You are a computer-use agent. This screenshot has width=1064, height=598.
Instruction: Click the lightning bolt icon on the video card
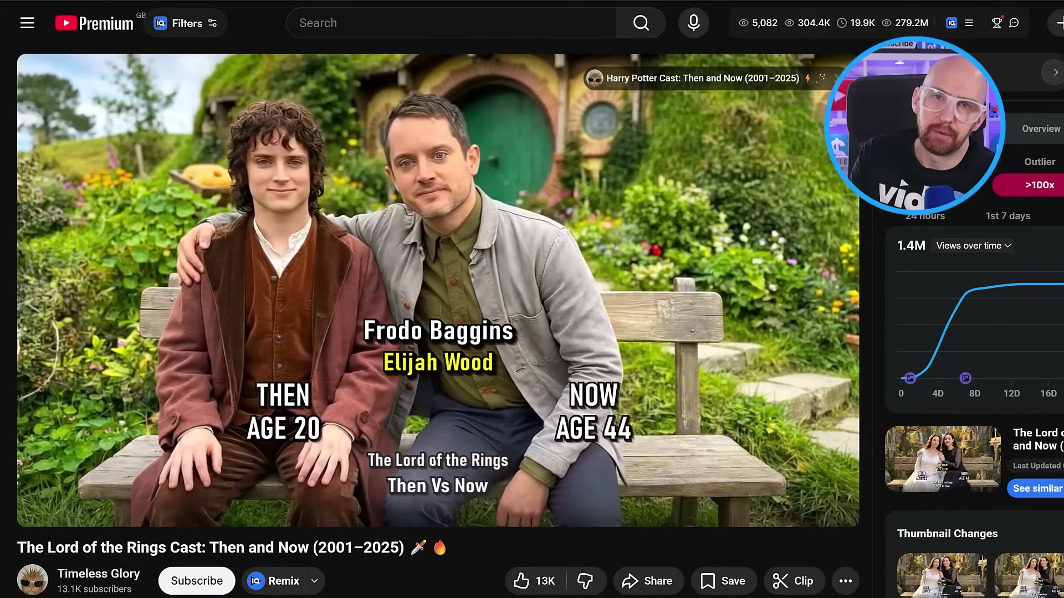pos(808,78)
